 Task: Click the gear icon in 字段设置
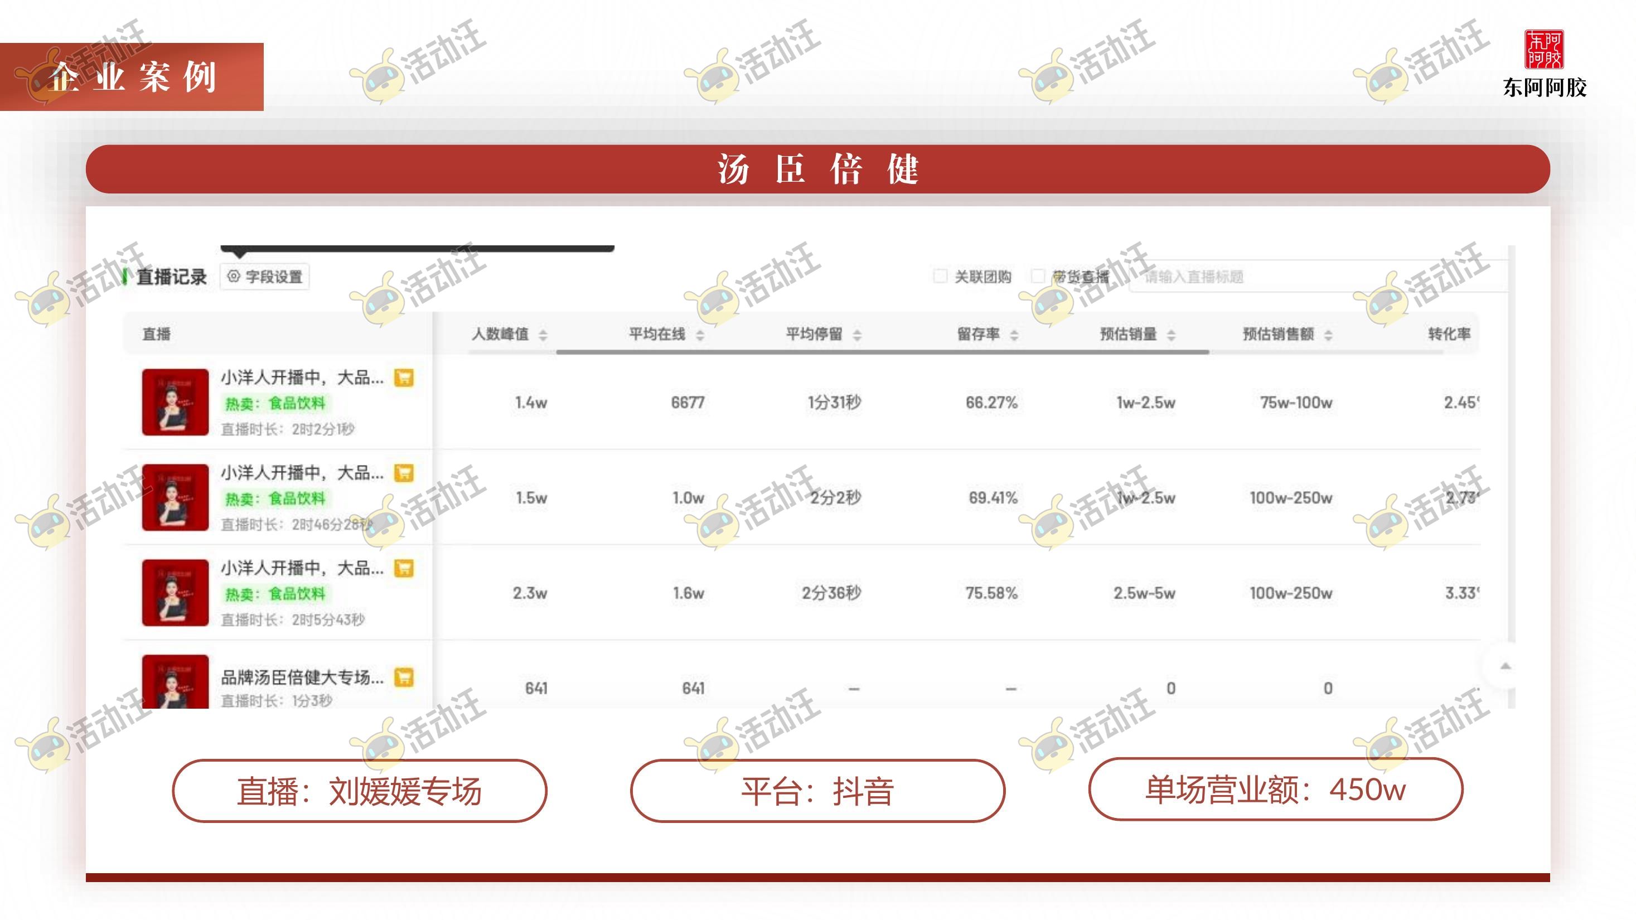coord(234,276)
